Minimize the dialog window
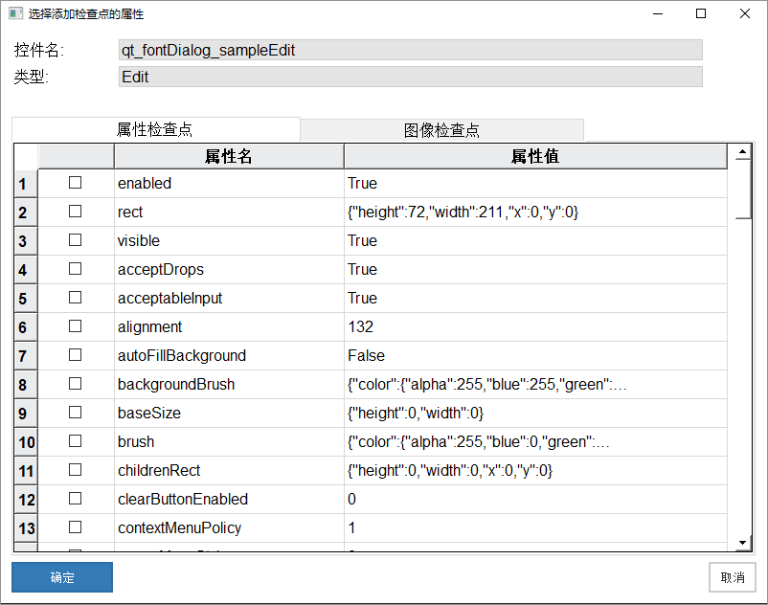 pyautogui.click(x=658, y=13)
